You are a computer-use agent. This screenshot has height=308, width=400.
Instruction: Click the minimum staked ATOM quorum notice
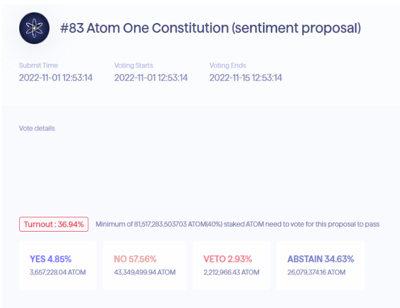click(238, 224)
